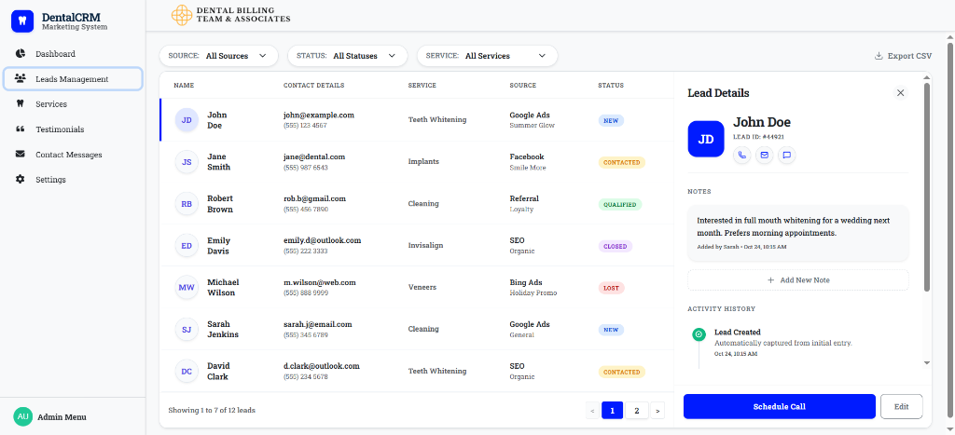Open Dashboard in the sidebar
Viewport: 955px width, 435px height.
tap(73, 53)
